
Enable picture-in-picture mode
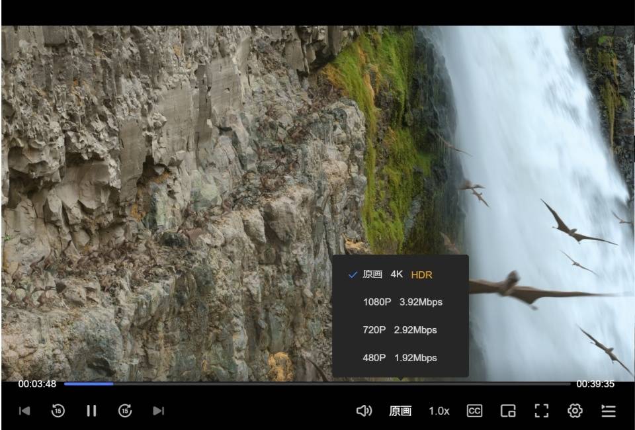click(x=508, y=411)
